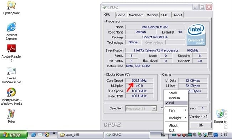
Task: Expand the quick launch overflow chevron
Action: [54, 133]
